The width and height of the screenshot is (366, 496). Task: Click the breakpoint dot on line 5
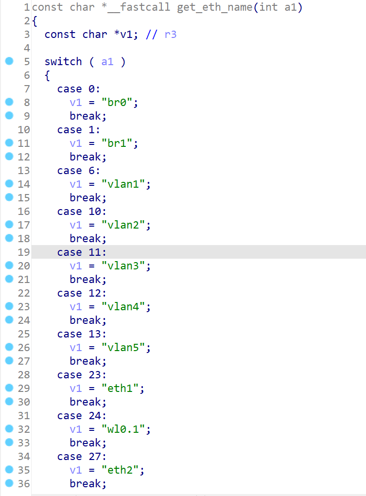[x=9, y=61]
